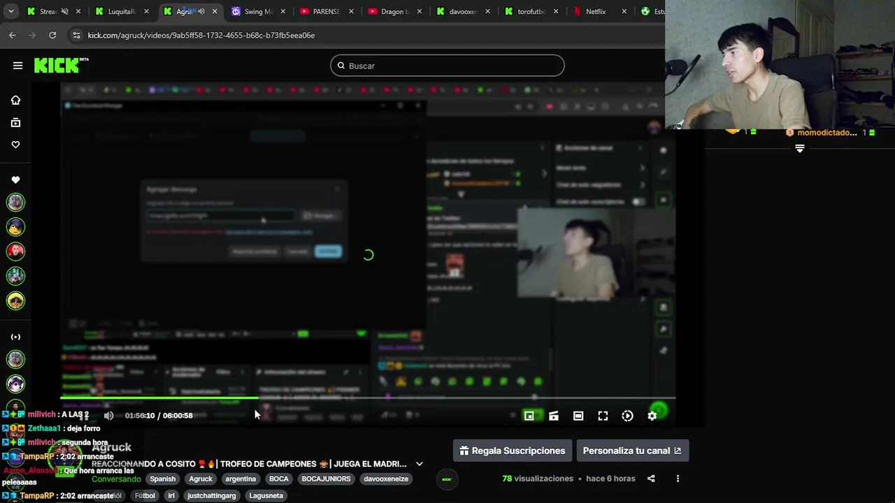Close the Agruck browser tab
The width and height of the screenshot is (895, 503).
[215, 11]
